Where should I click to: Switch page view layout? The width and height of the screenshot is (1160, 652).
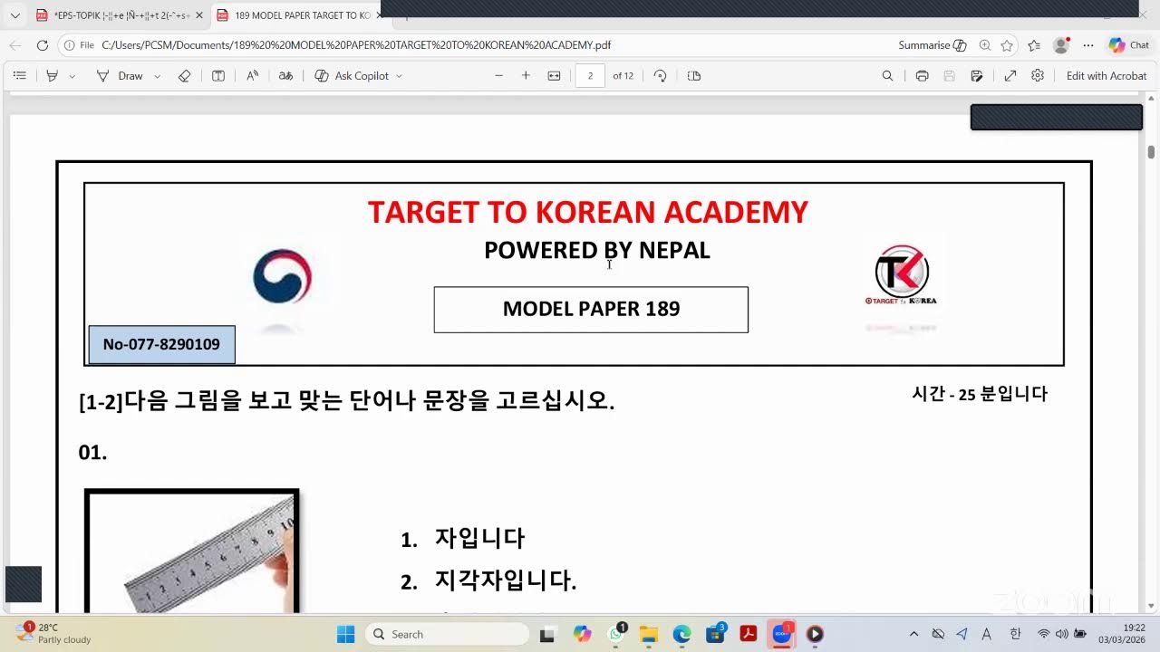click(x=694, y=76)
